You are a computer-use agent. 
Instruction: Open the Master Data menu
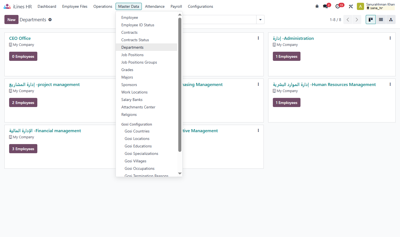(x=129, y=6)
